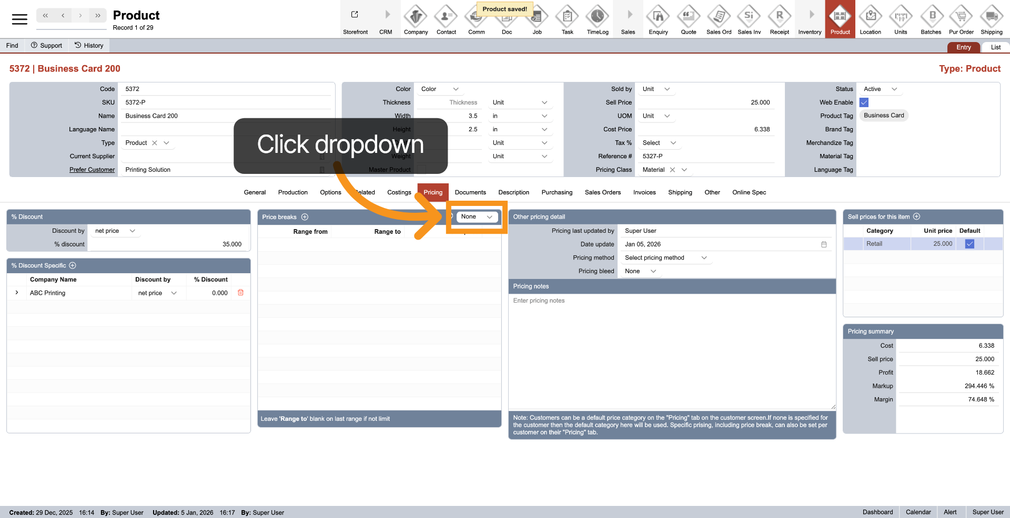Open the Location module icon

[x=870, y=19]
